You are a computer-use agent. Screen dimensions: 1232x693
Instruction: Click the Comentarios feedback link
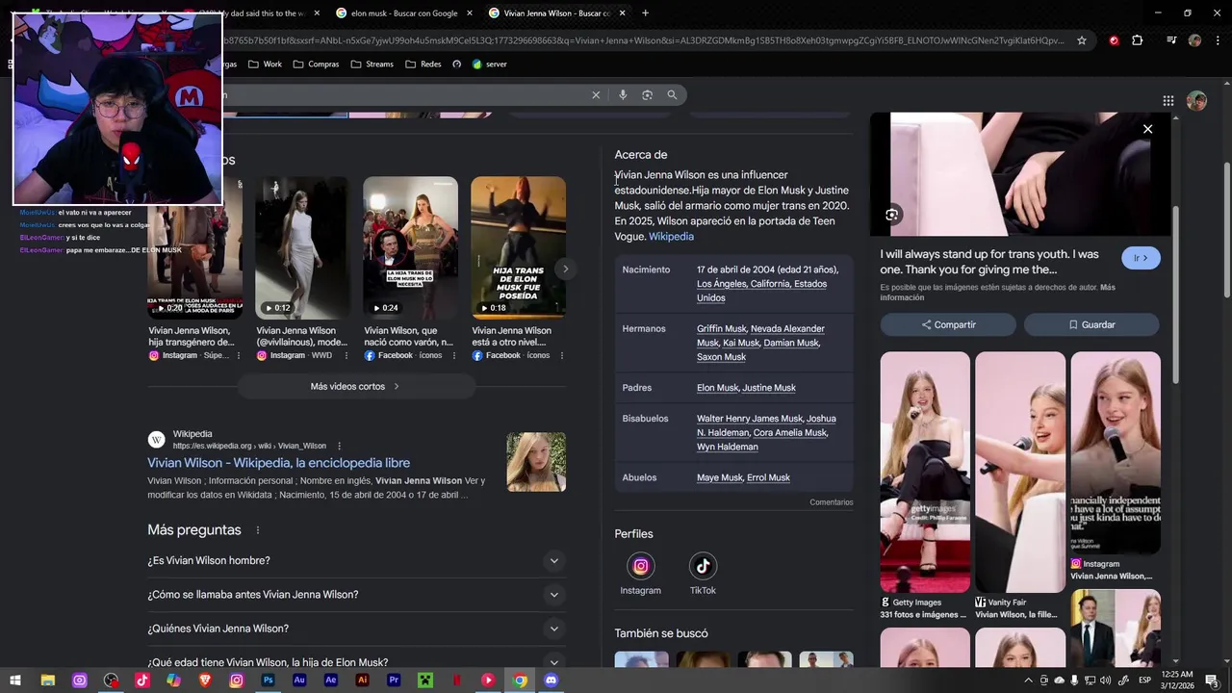coord(831,502)
